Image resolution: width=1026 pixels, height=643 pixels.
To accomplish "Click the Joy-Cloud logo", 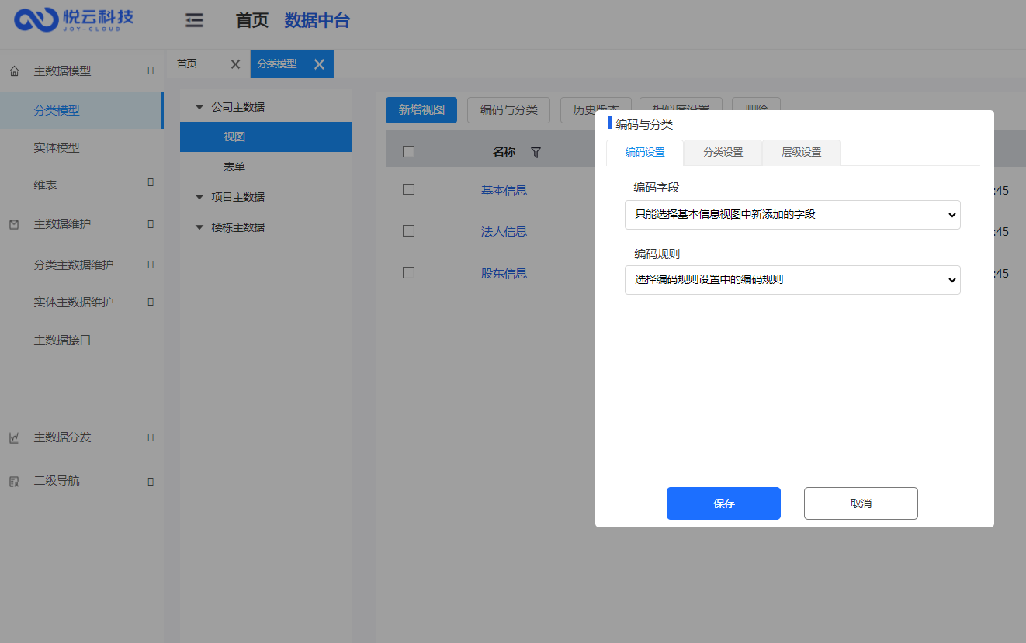I will click(74, 19).
